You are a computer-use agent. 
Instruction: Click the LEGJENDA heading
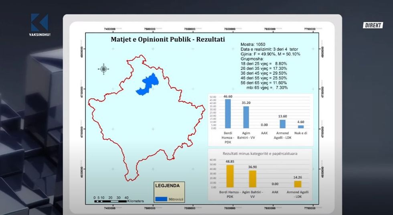point(170,185)
